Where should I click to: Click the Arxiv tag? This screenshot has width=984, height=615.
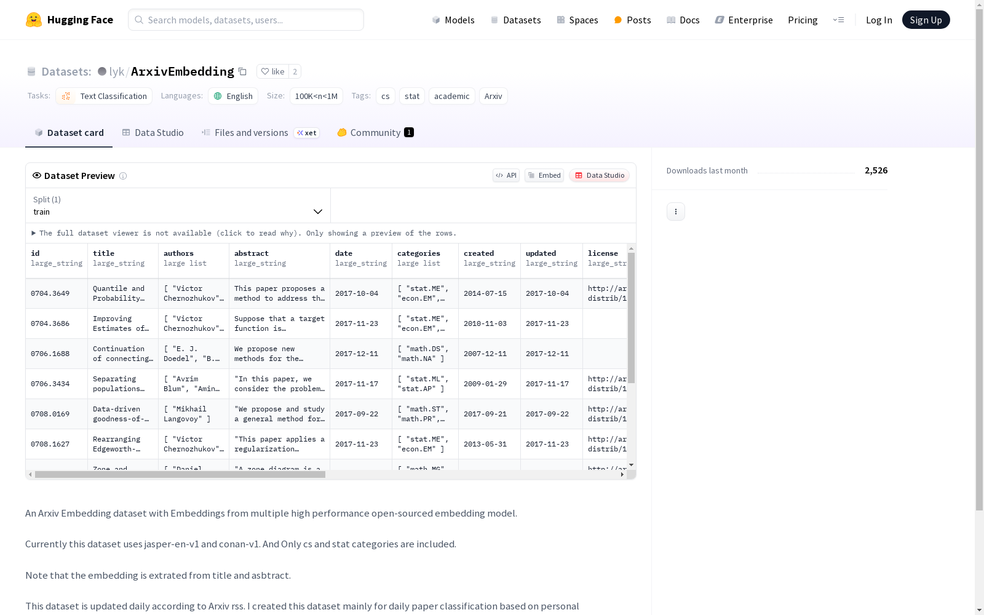click(493, 96)
